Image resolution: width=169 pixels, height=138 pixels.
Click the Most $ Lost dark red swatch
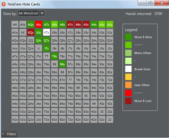pos(129,101)
